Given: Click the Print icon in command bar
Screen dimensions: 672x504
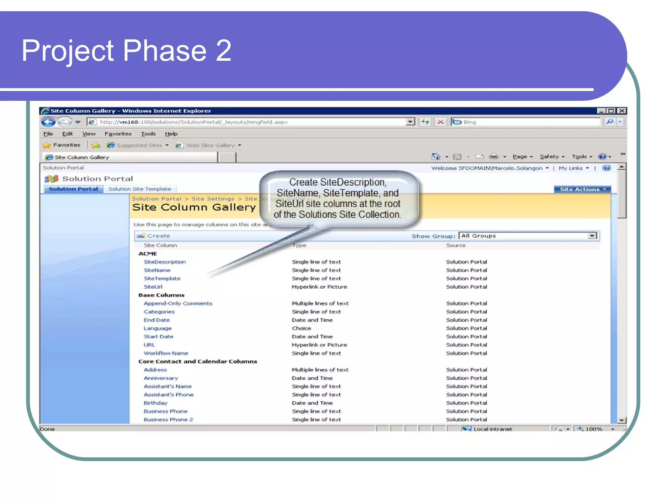Looking at the screenshot, I should 493,157.
